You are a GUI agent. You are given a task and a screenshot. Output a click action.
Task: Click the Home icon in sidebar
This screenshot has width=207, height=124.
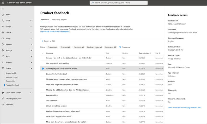coord(3,15)
